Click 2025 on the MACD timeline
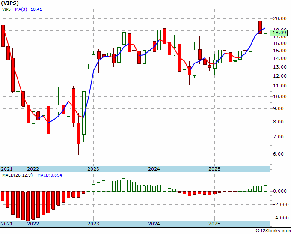 coord(214,224)
